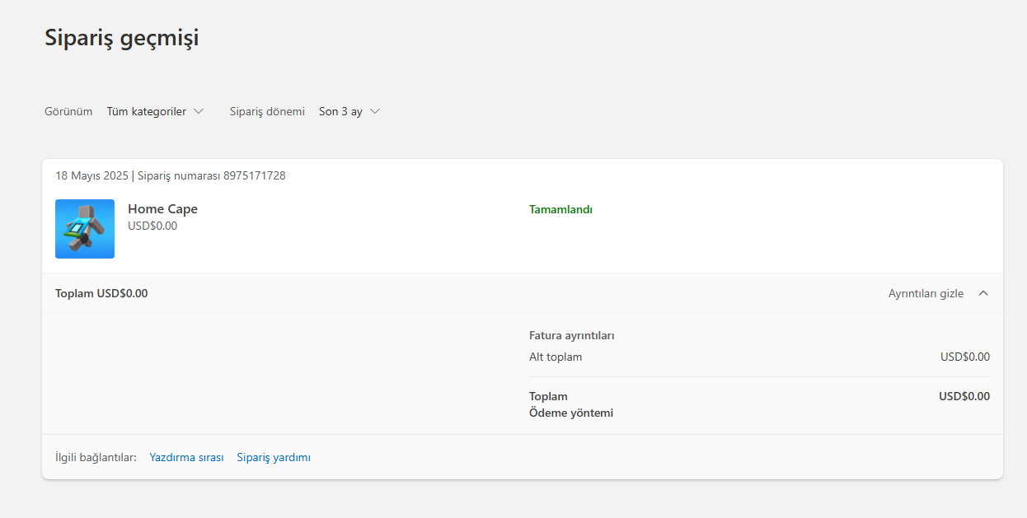Open the Yazdırma sırası link

[186, 457]
